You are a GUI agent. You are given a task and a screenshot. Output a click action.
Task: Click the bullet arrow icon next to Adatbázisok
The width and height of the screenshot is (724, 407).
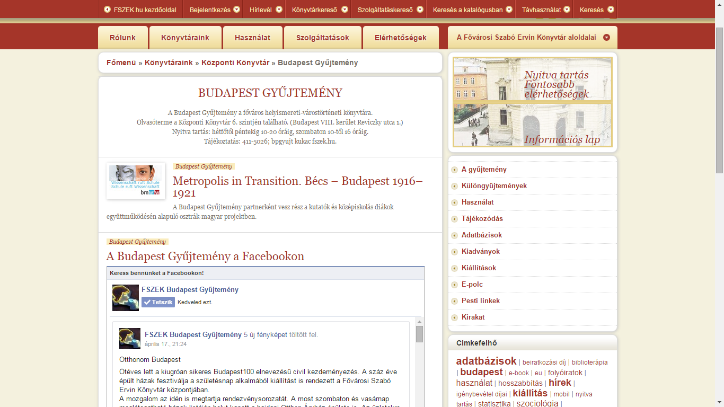pyautogui.click(x=455, y=235)
